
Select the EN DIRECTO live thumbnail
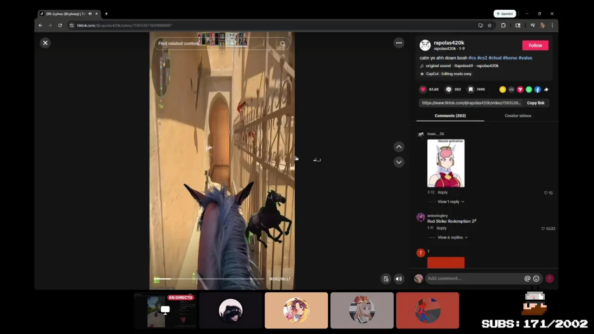pyautogui.click(x=165, y=310)
